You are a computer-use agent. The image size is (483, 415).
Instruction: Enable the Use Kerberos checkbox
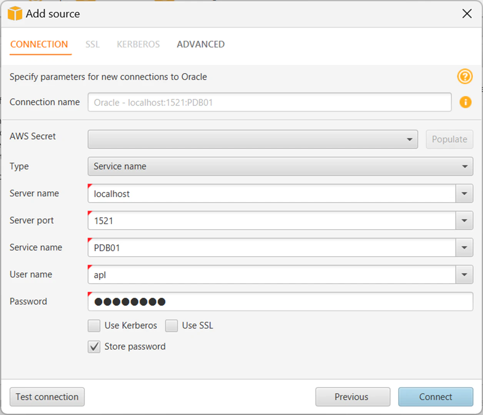click(x=94, y=325)
